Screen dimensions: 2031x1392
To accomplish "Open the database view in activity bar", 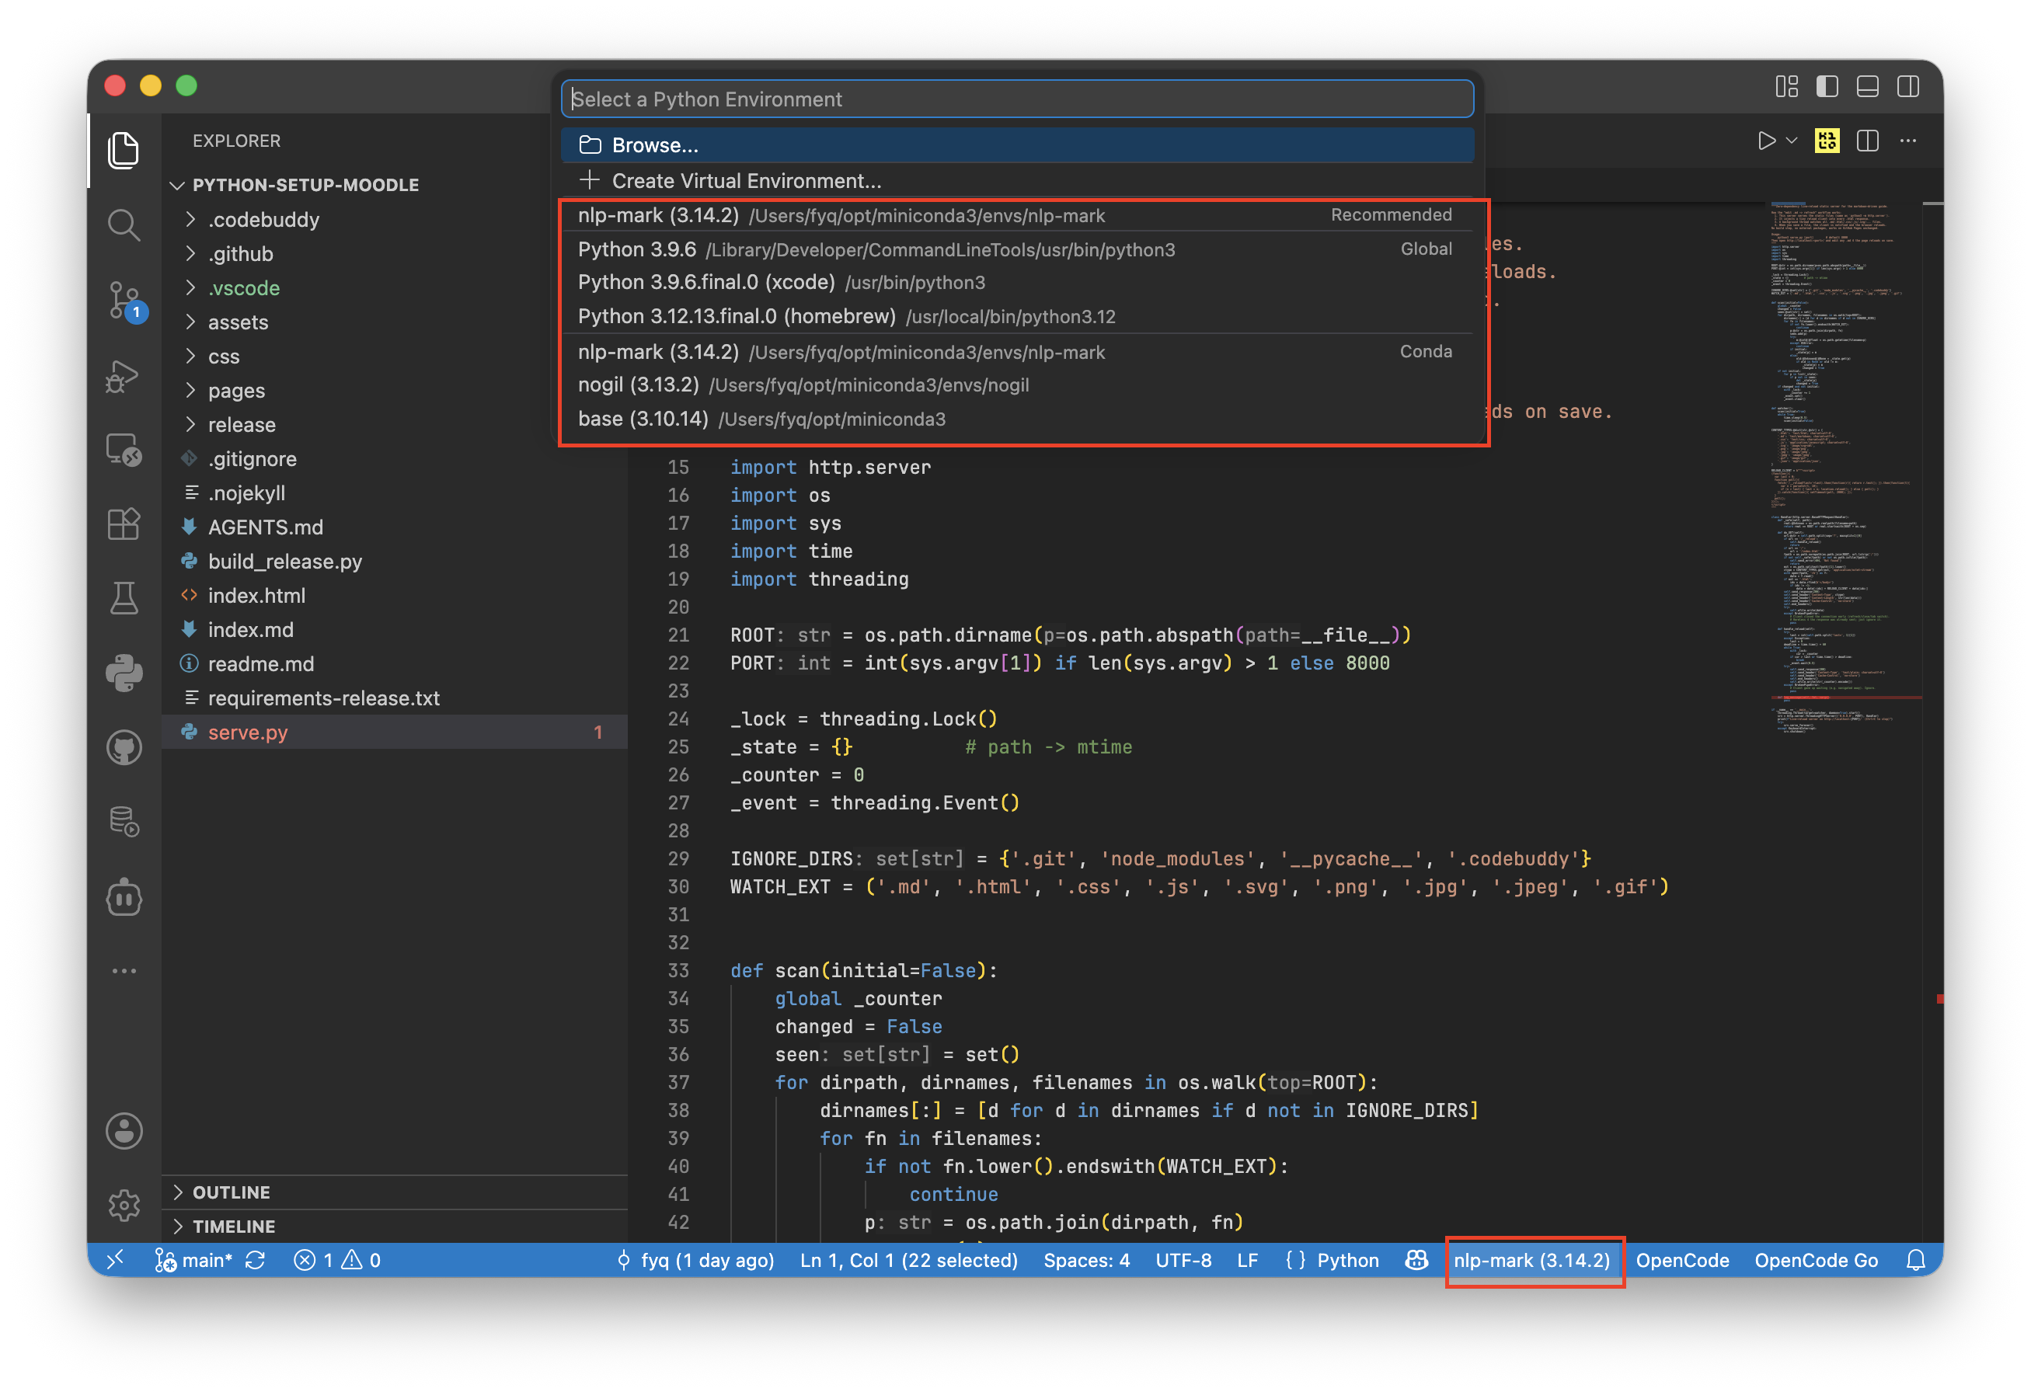I will coord(124,823).
